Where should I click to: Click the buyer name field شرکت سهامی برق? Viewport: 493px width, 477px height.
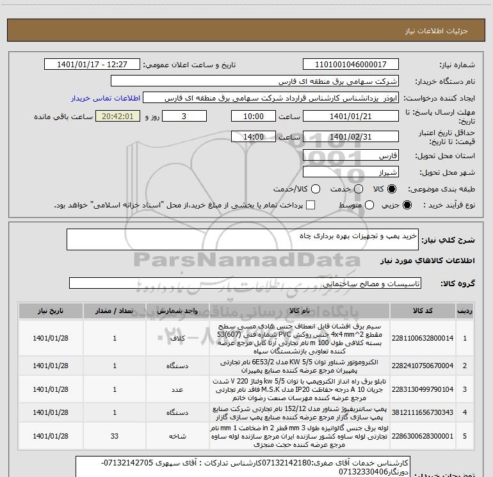(x=255, y=81)
